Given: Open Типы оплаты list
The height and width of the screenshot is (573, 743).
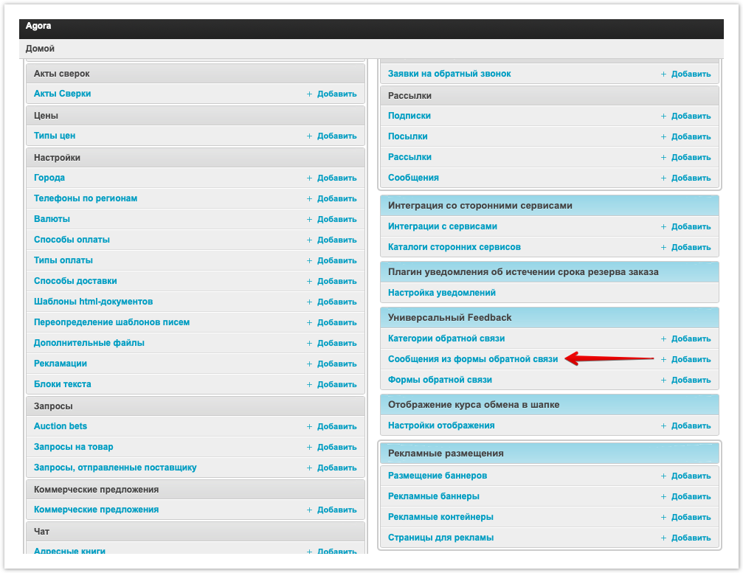Looking at the screenshot, I should point(63,260).
